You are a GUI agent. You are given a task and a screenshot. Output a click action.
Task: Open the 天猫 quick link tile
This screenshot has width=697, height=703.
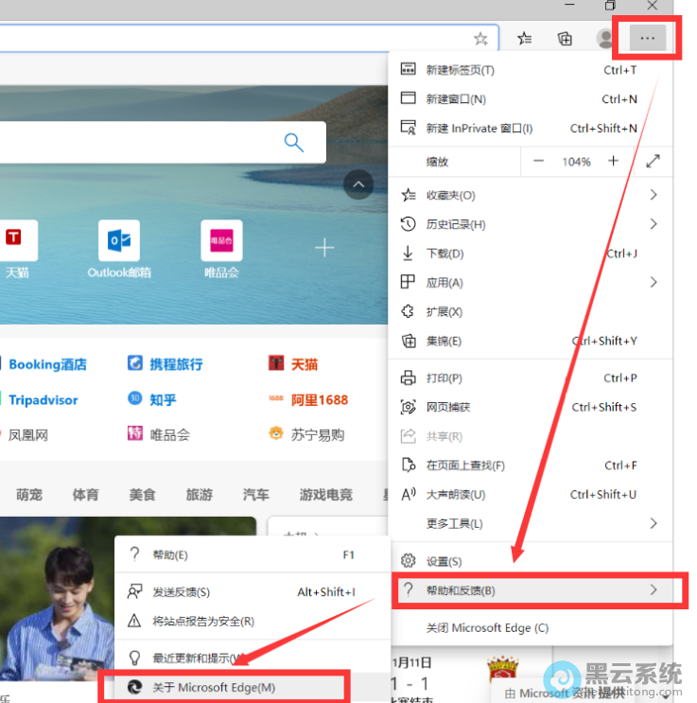[16, 250]
